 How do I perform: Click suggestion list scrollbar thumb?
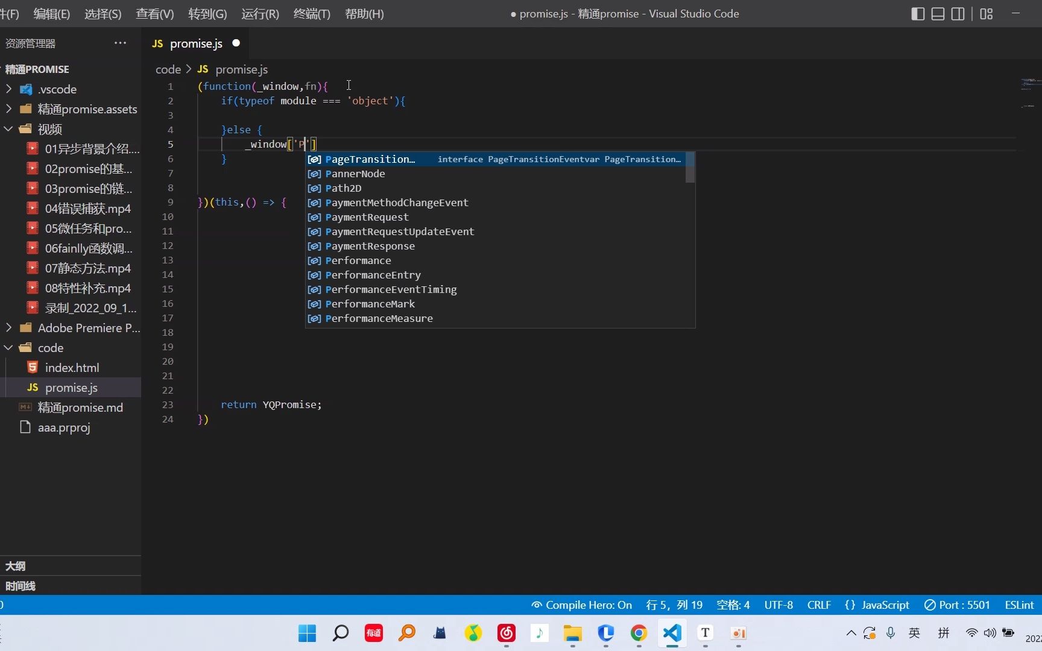[690, 167]
